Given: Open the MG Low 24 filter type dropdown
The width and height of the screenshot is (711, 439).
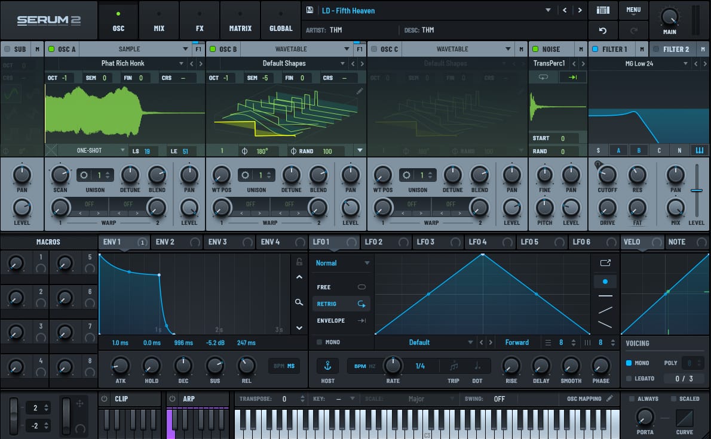Looking at the screenshot, I should (639, 63).
